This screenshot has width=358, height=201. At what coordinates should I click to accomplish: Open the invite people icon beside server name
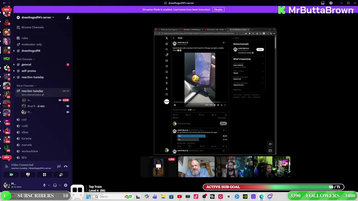coord(68,18)
